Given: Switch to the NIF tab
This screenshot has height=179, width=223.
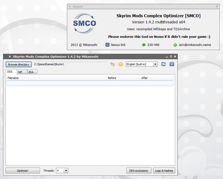Looking at the screenshot, I should tap(20, 72).
